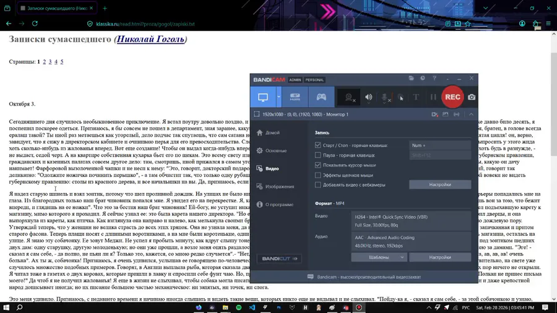Screen dimensions: 557x313
Task: Go to page 5 link
Action: pyautogui.click(x=62, y=61)
